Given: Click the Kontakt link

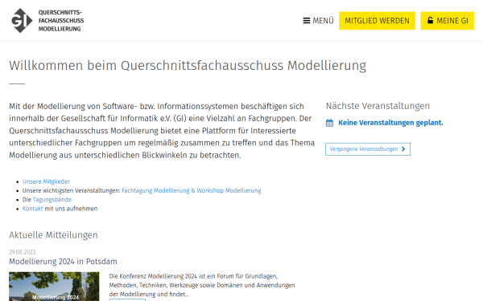Looking at the screenshot, I should pos(33,209).
